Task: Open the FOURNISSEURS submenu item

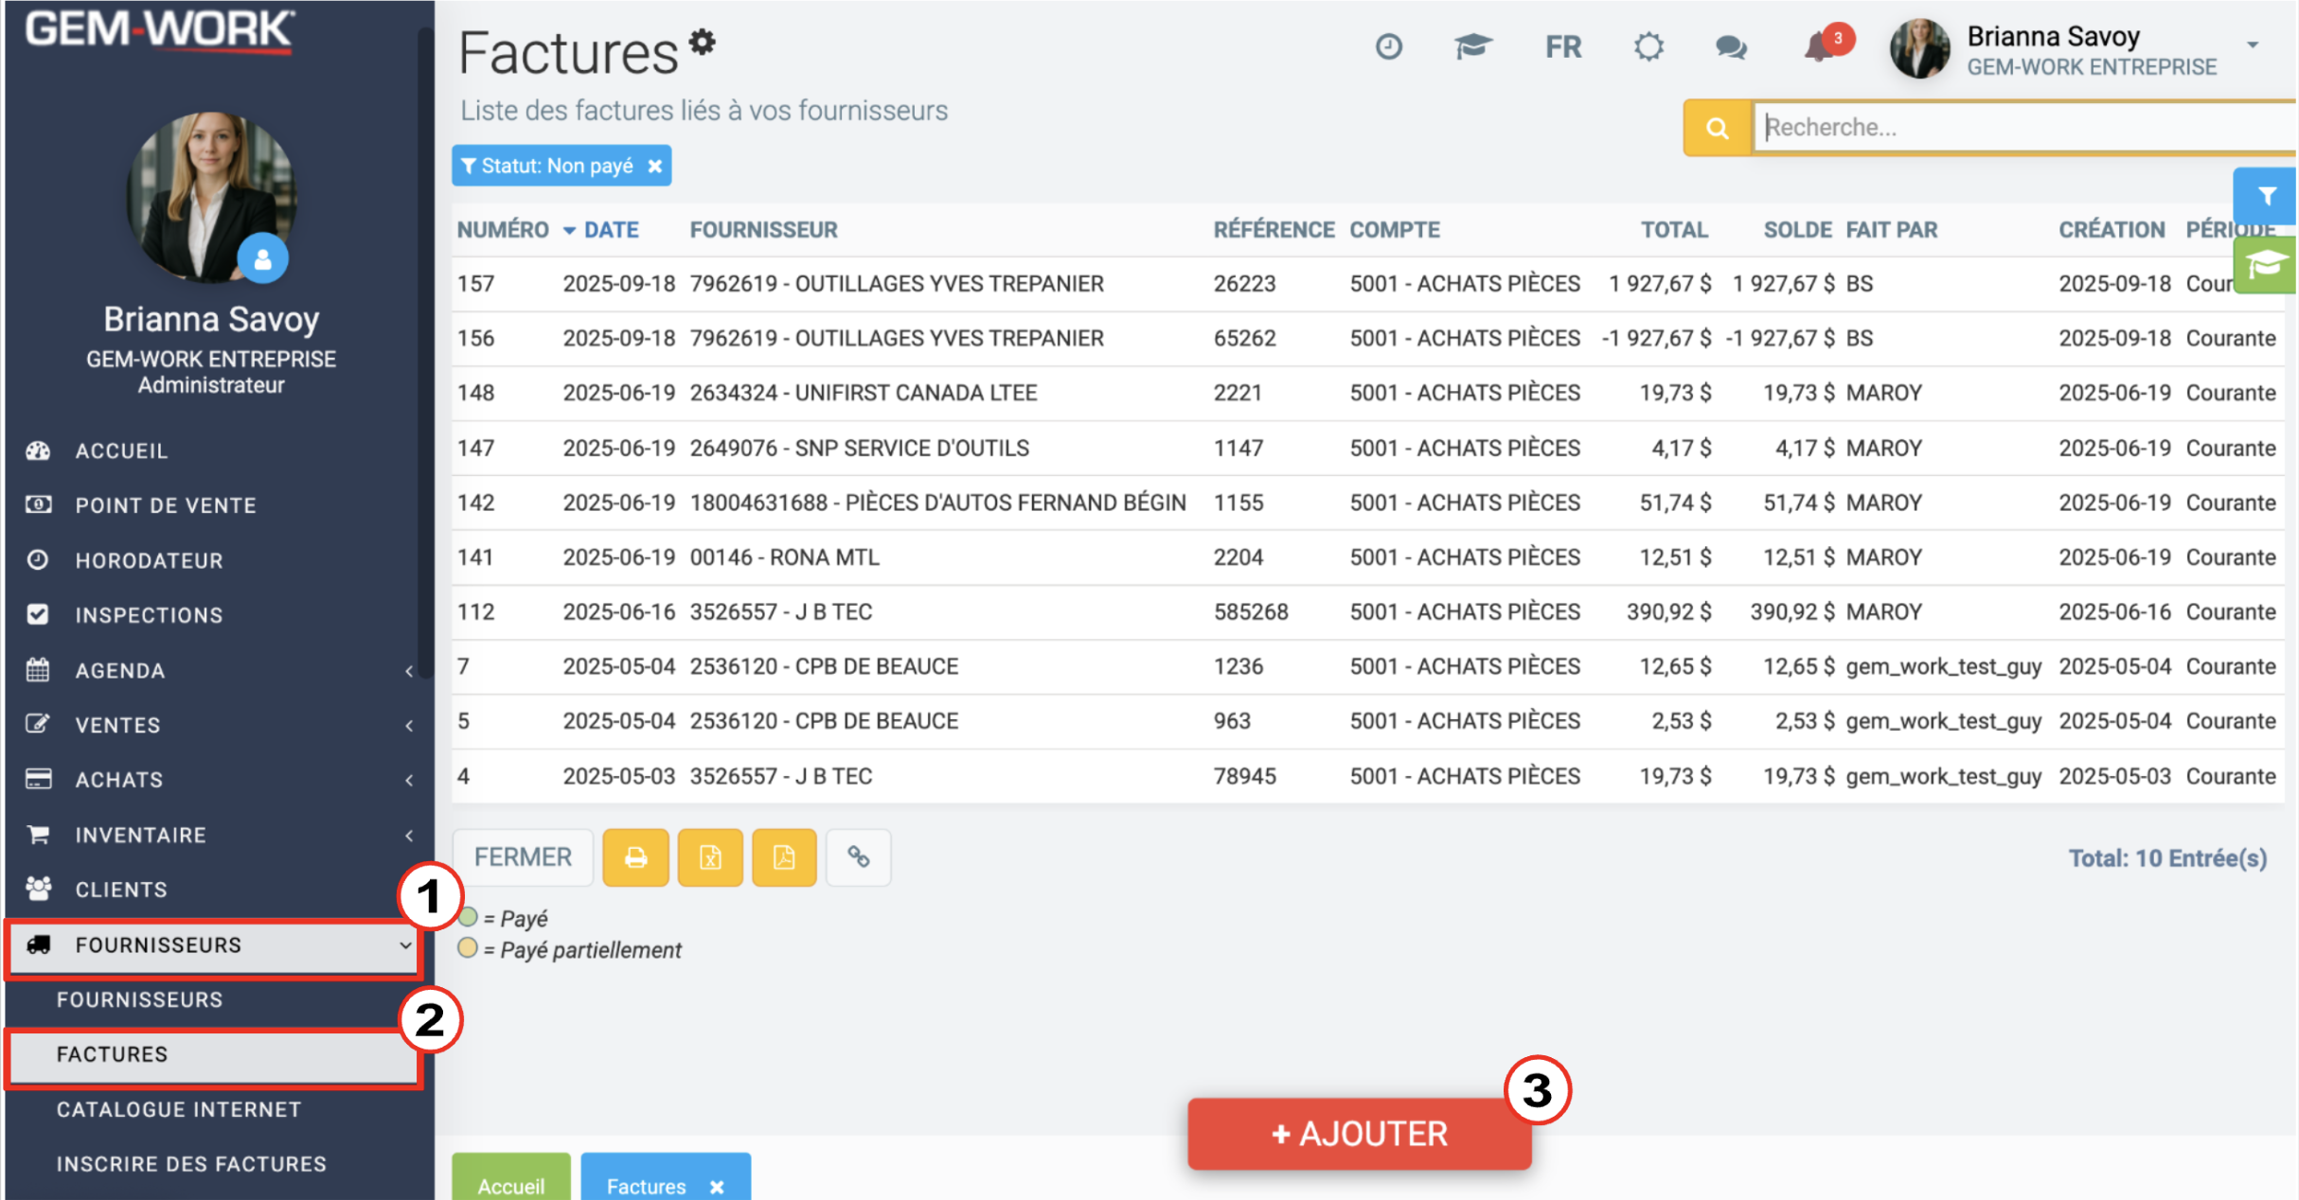Action: coord(139,1000)
